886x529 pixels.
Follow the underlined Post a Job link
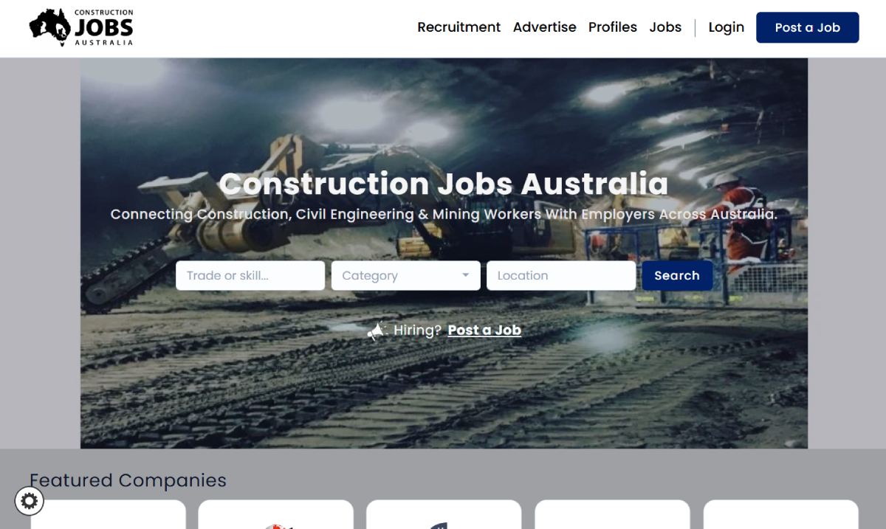(484, 330)
